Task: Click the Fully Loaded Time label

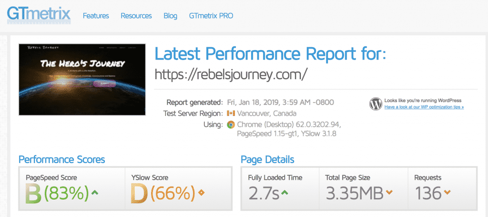Action: pyautogui.click(x=275, y=178)
